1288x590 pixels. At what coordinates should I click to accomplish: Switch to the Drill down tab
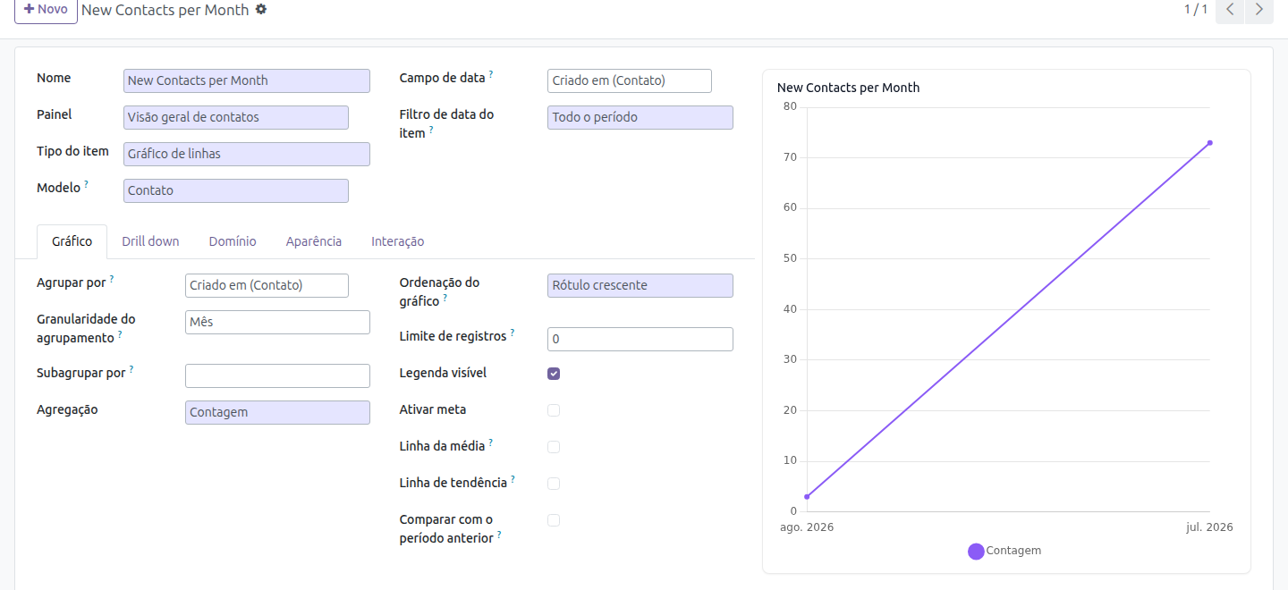(150, 241)
